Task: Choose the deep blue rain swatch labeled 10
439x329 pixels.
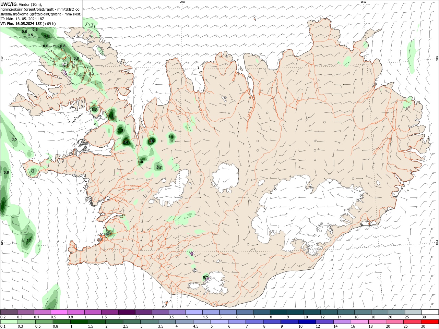Action: 307,322
